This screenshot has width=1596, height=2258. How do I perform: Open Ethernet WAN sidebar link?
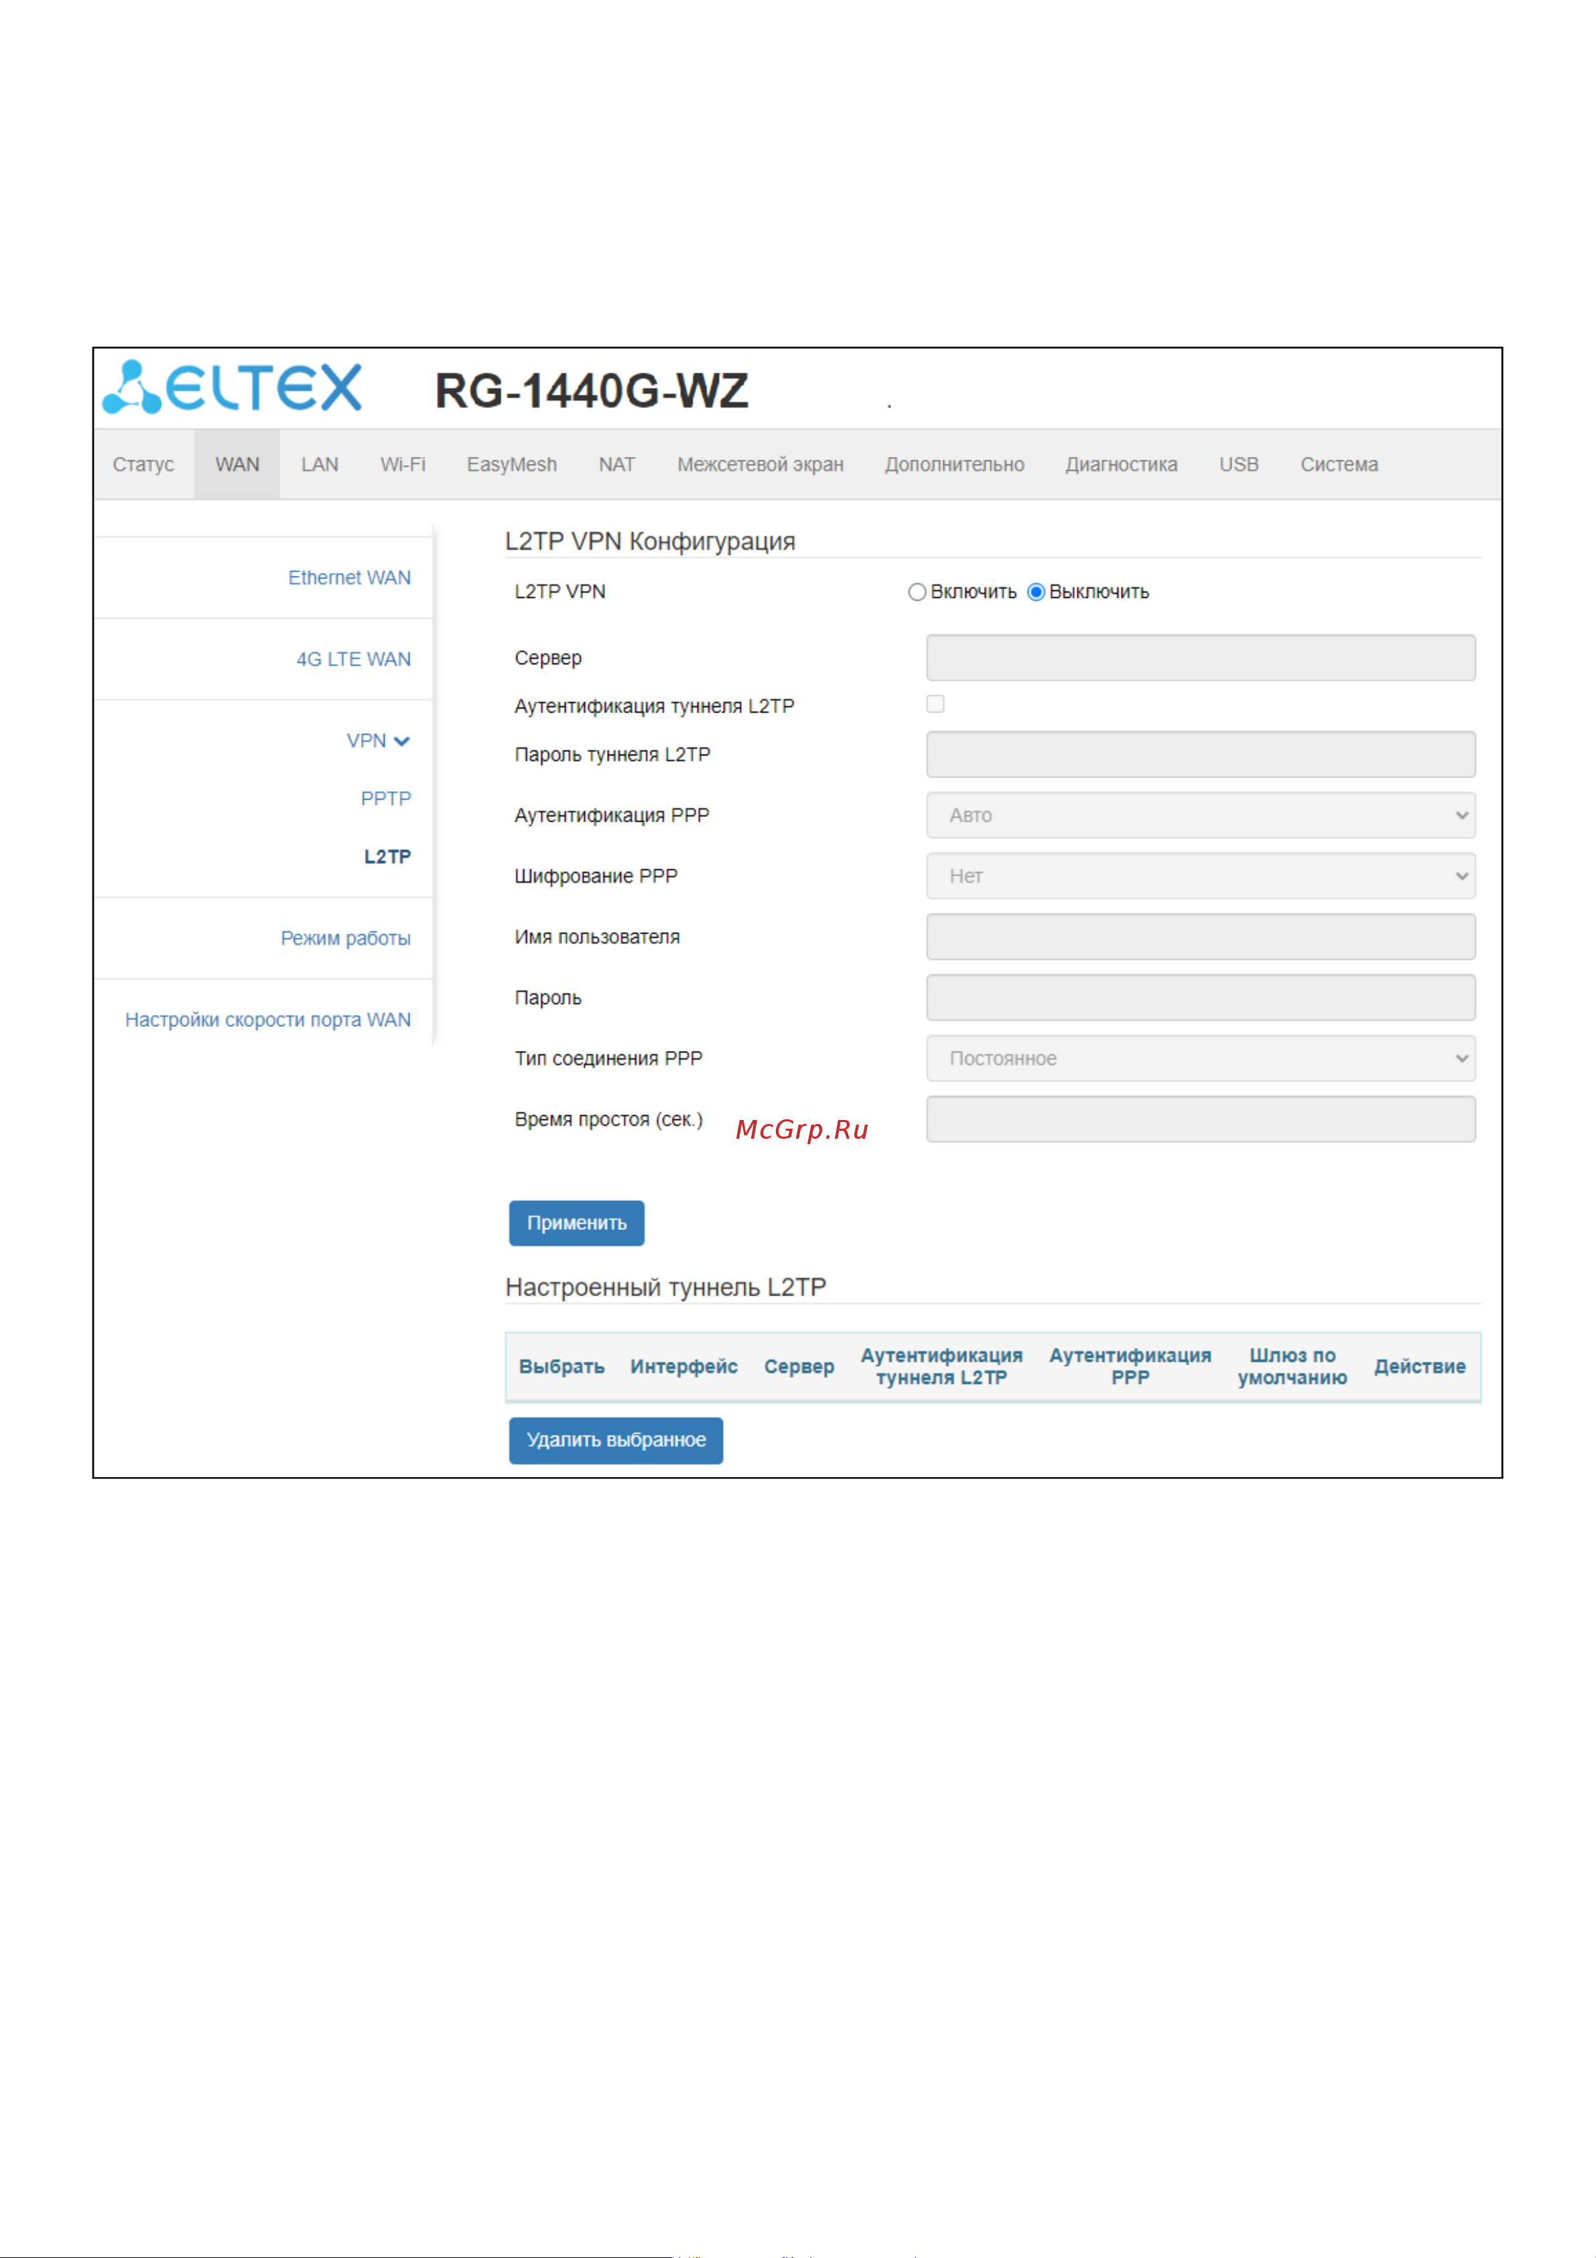point(349,578)
